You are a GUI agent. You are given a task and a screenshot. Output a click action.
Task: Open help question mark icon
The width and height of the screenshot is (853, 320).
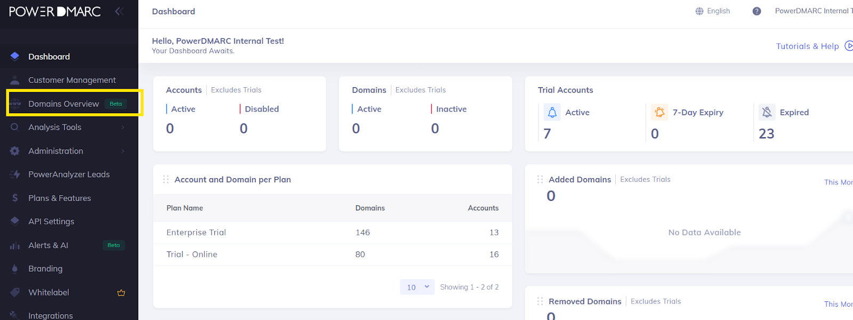tap(757, 11)
